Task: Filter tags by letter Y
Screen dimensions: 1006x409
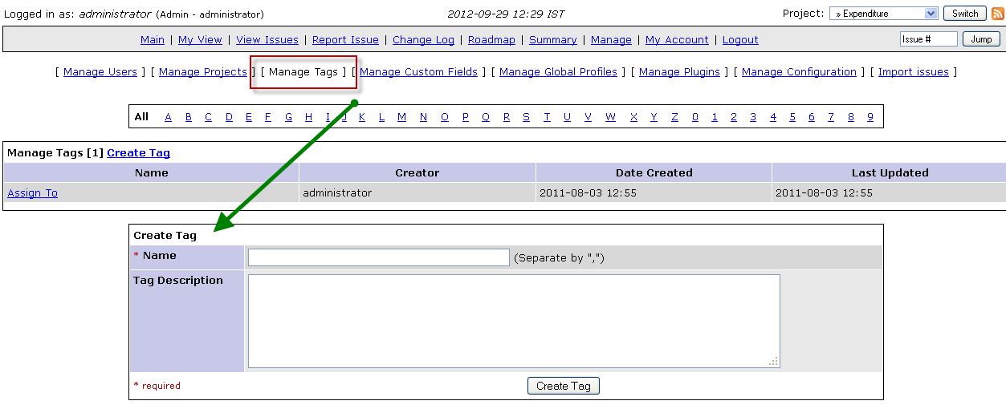Action: click(x=654, y=117)
